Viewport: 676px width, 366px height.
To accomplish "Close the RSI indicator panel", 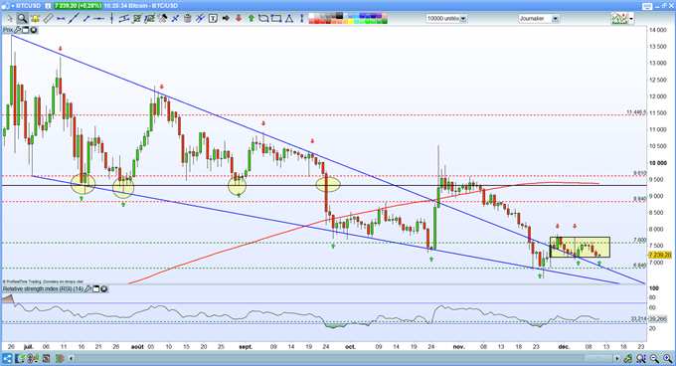I will coord(104,288).
